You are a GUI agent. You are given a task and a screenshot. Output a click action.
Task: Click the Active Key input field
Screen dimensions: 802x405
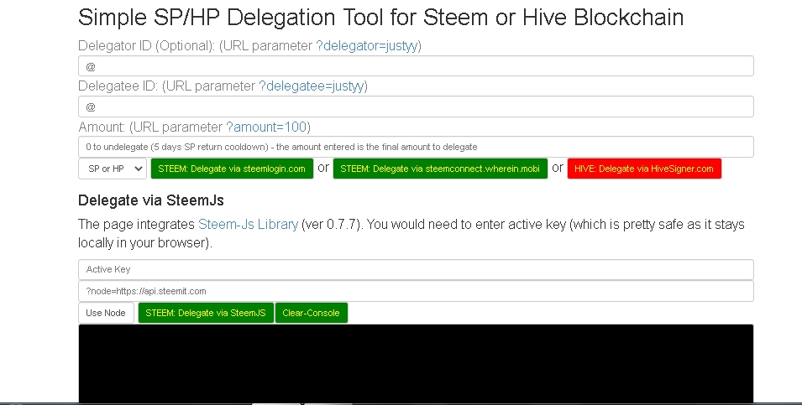tap(416, 270)
